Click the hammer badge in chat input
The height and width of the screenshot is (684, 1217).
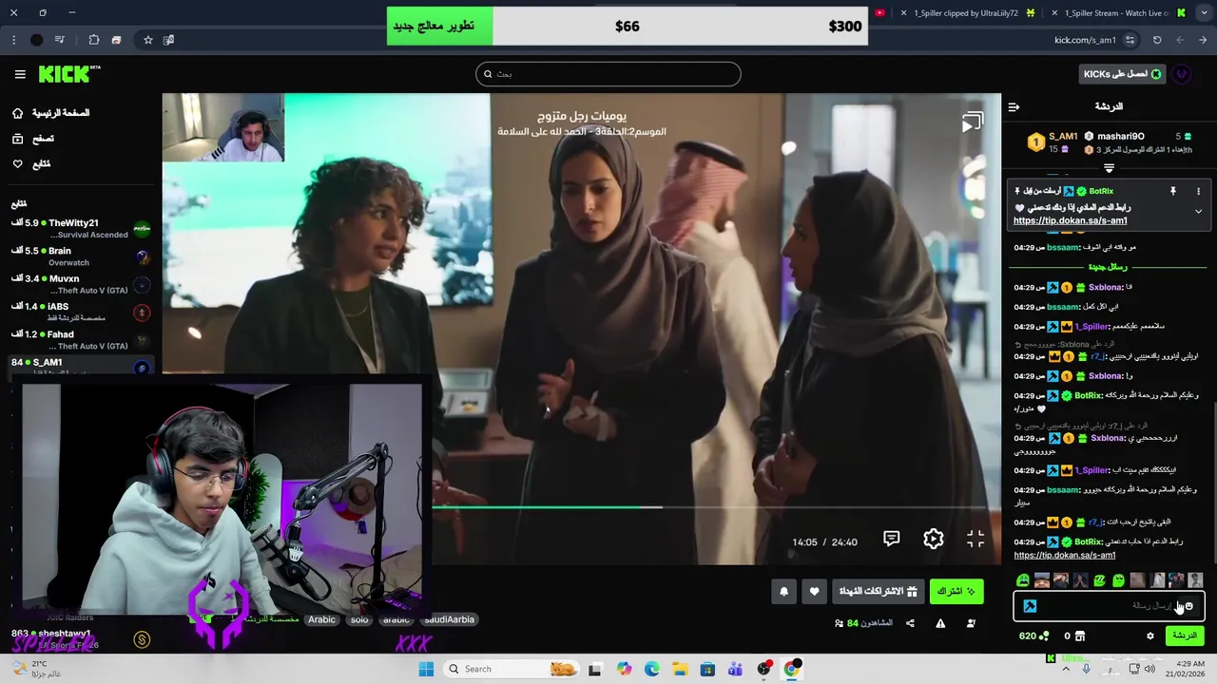click(x=1030, y=605)
